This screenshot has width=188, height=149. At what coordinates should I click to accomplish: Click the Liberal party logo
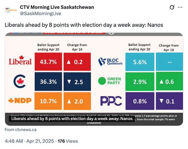(20, 60)
